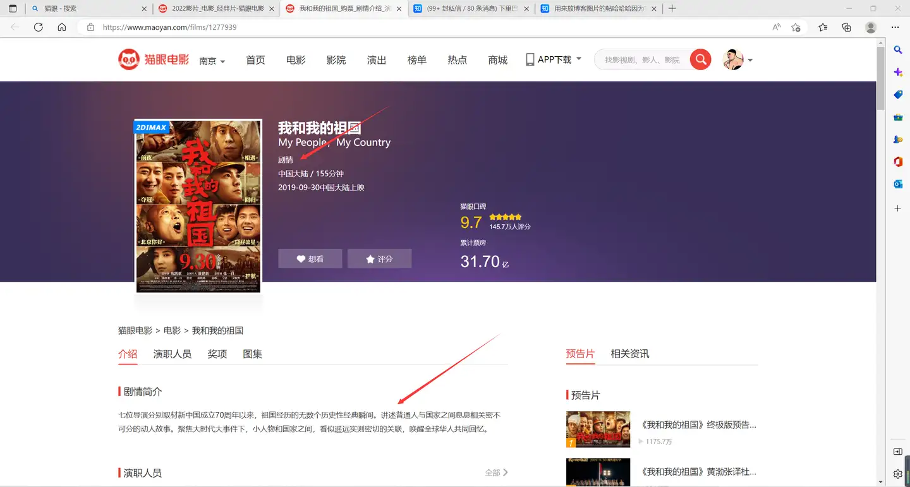The width and height of the screenshot is (910, 487).
Task: Switch to the 猫眼 - 搜索 browser tab
Action: [88, 9]
